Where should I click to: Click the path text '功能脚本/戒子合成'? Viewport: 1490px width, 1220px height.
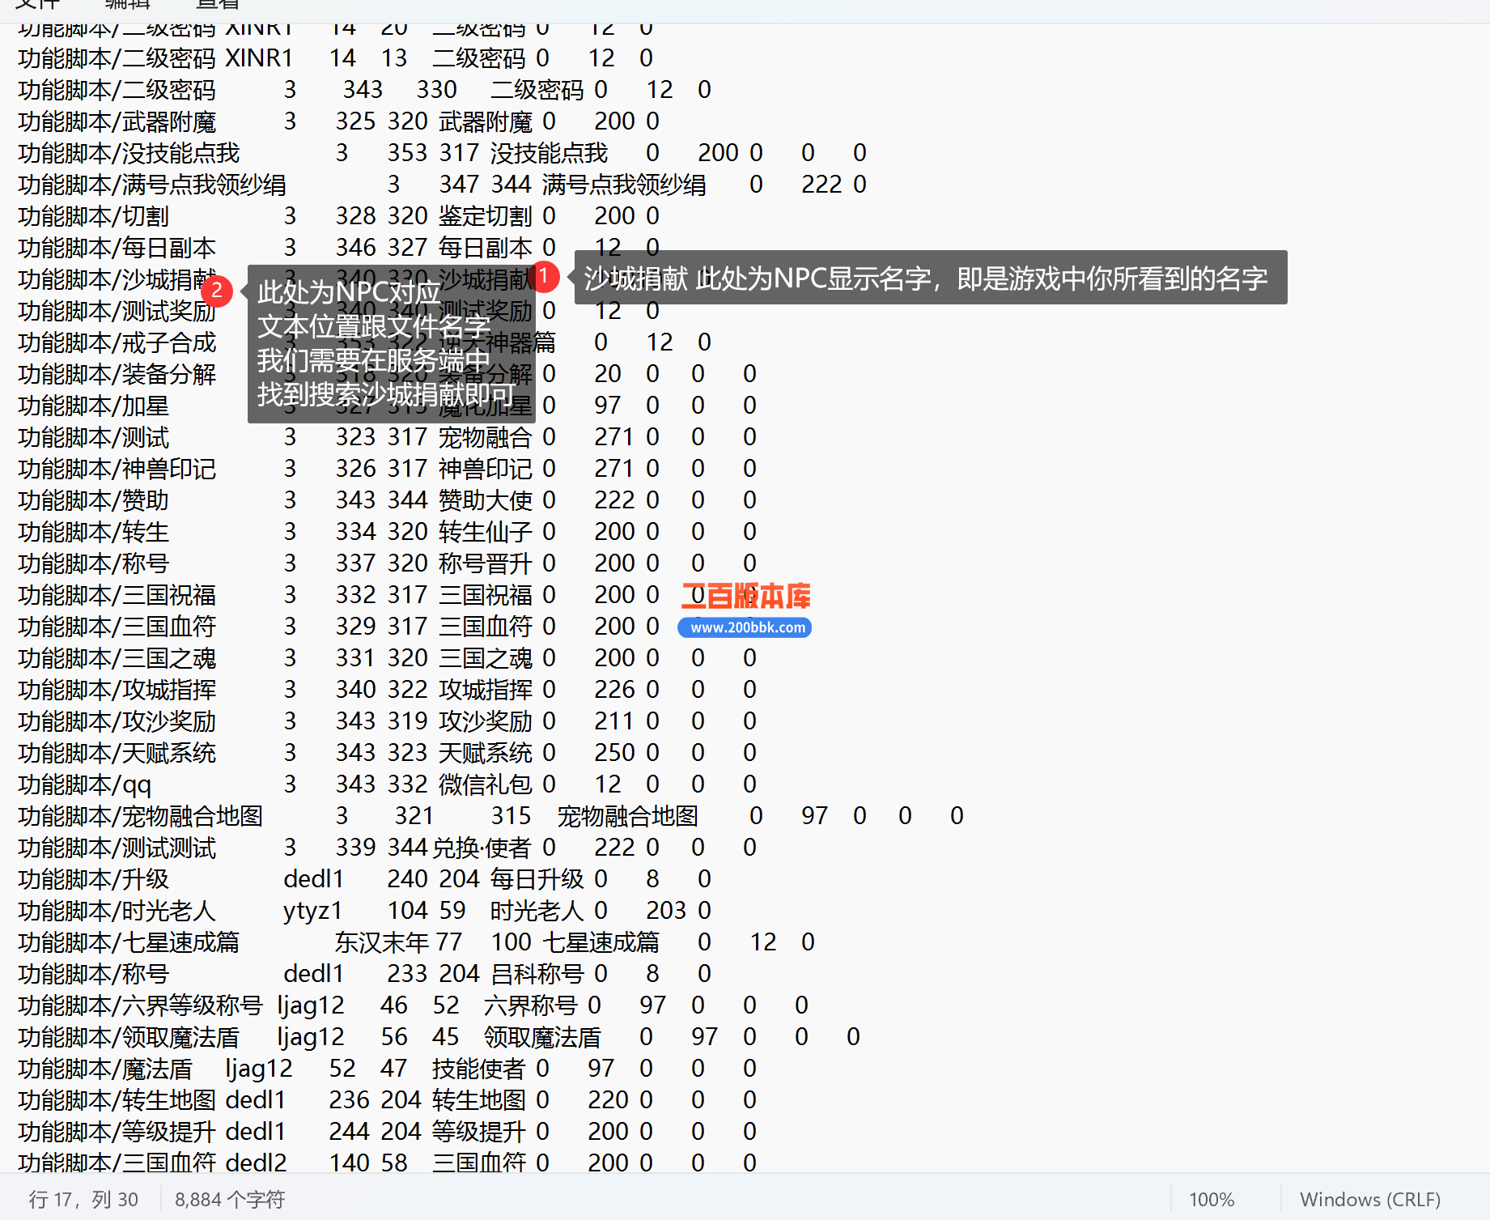coord(117,342)
